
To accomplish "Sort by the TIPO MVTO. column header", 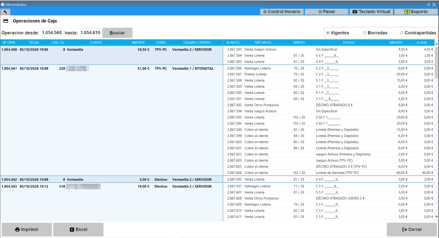I will click(x=263, y=42).
